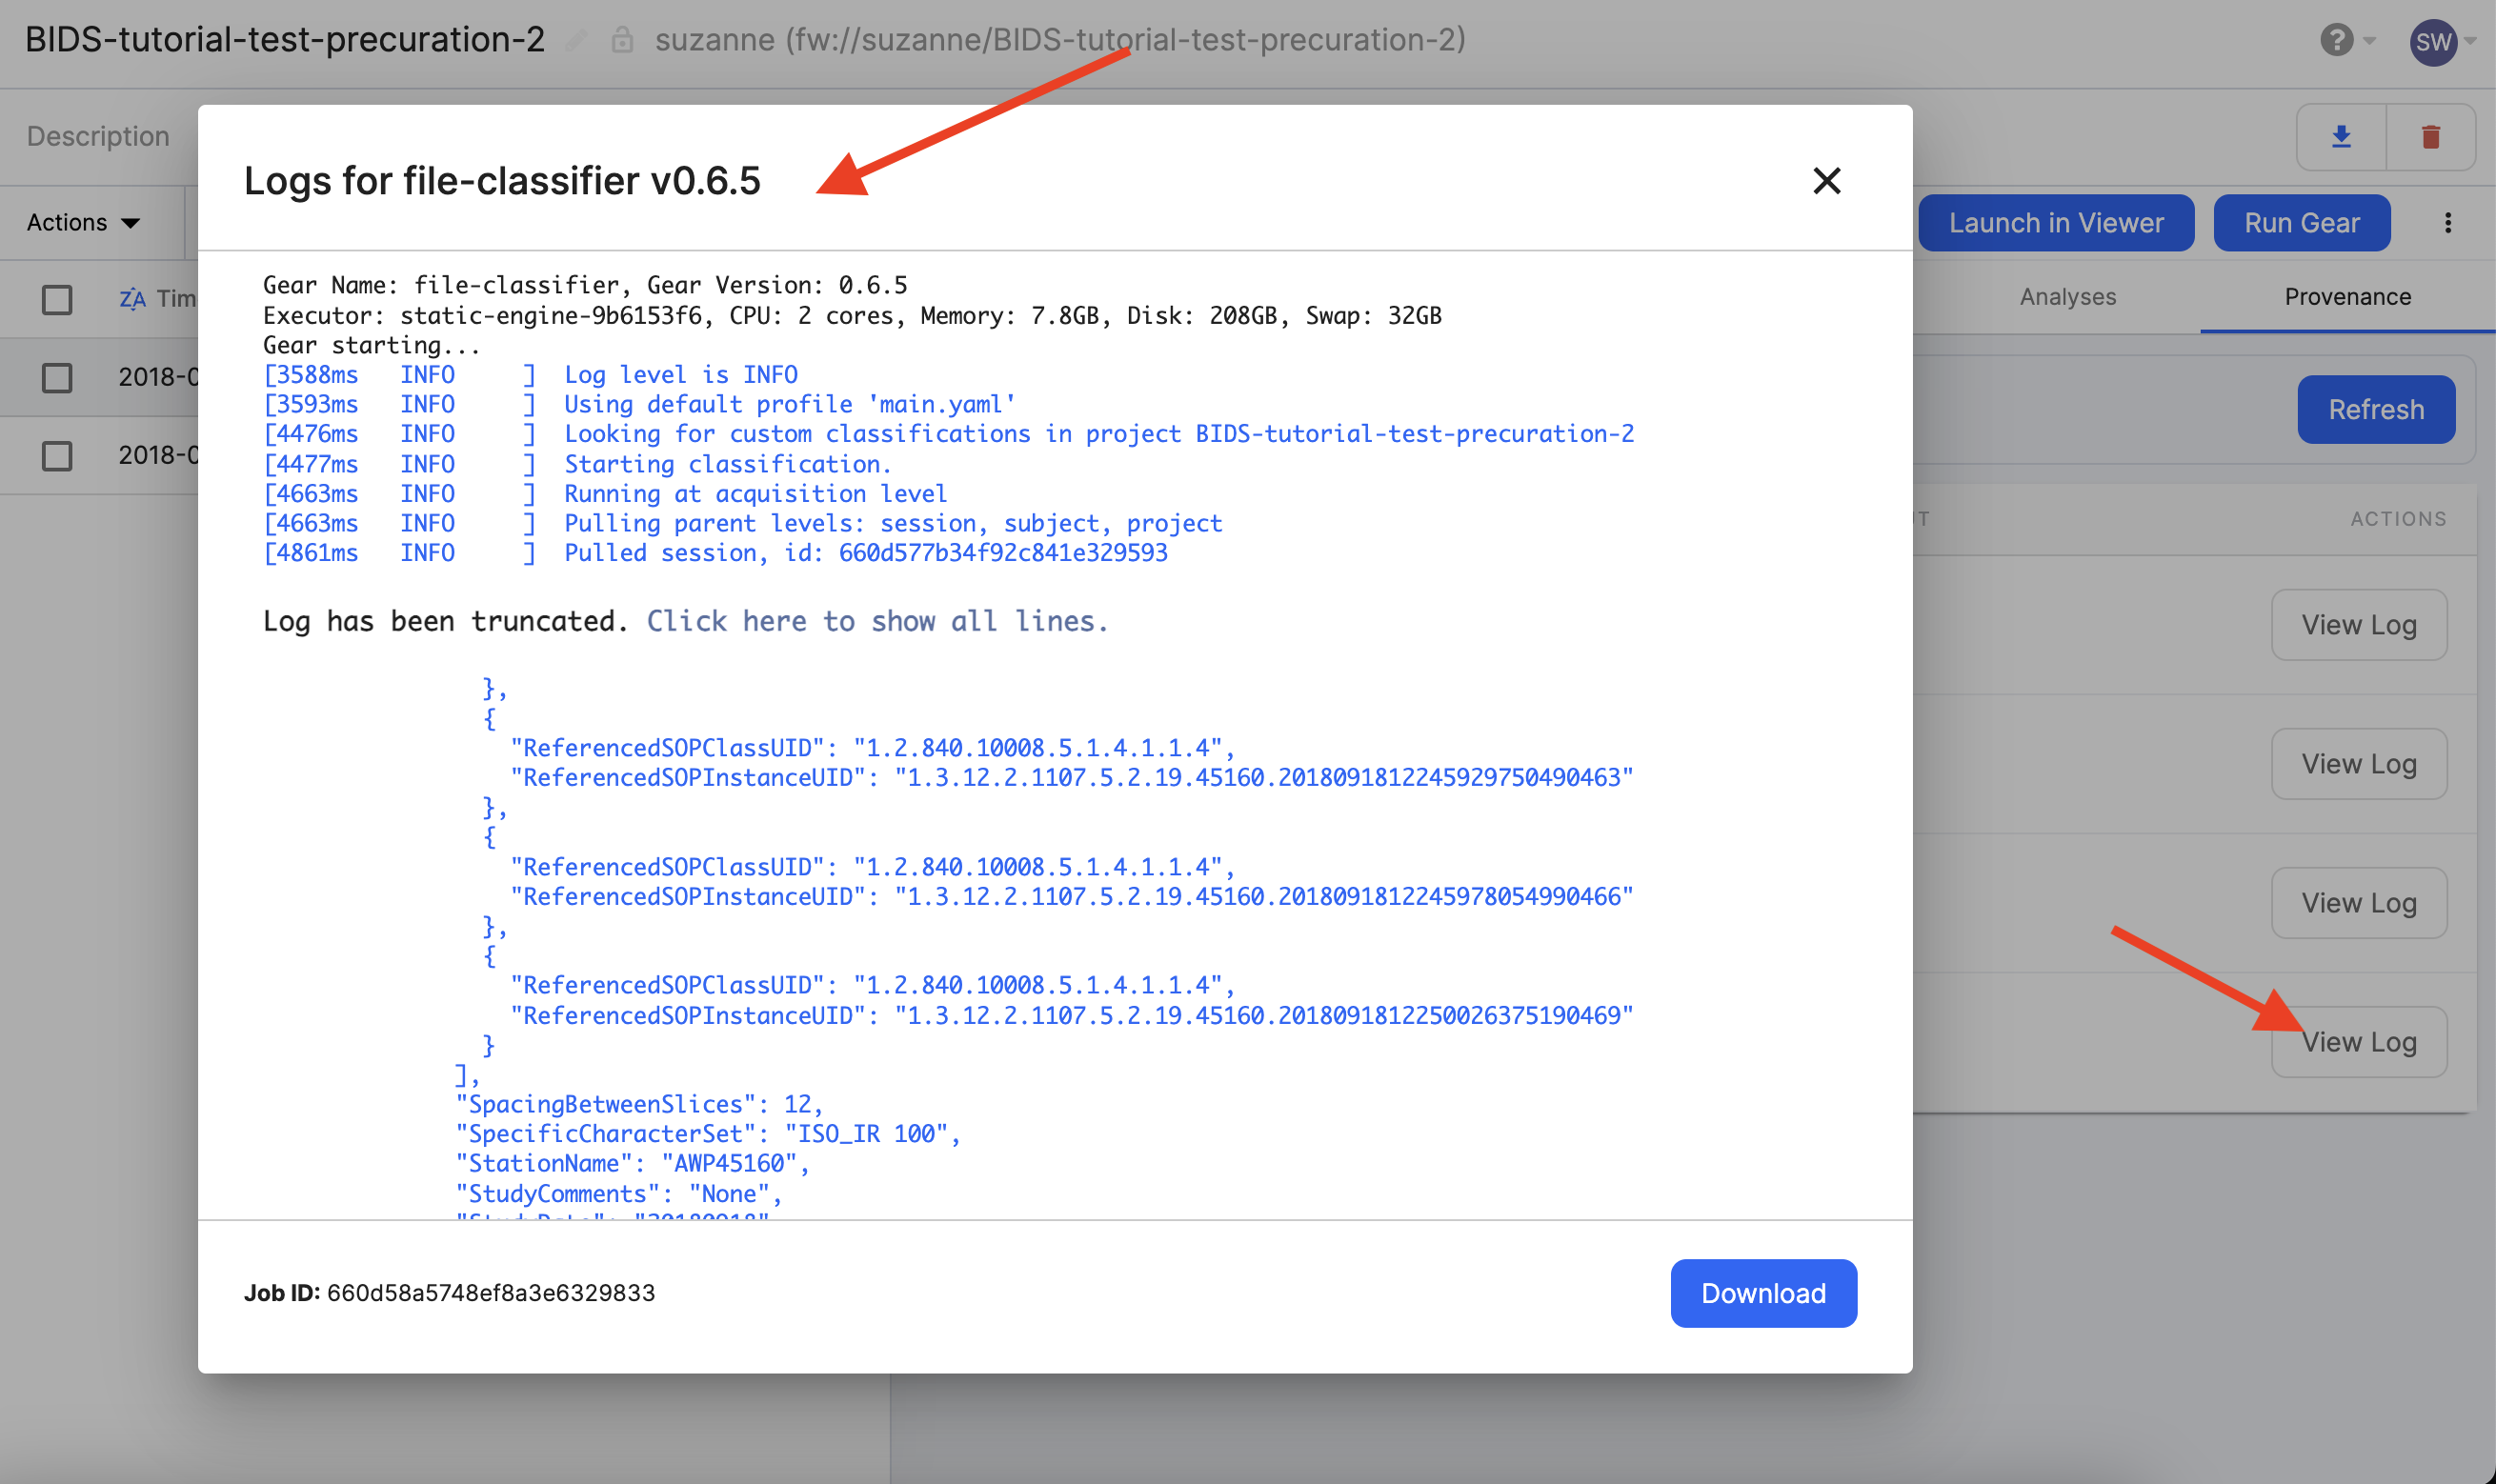
Task: Switch to the Provenance tab
Action: [x=2347, y=297]
